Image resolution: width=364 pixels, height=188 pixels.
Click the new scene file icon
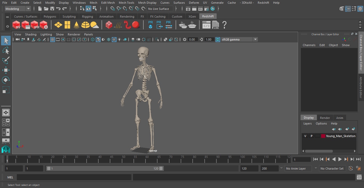click(x=40, y=9)
